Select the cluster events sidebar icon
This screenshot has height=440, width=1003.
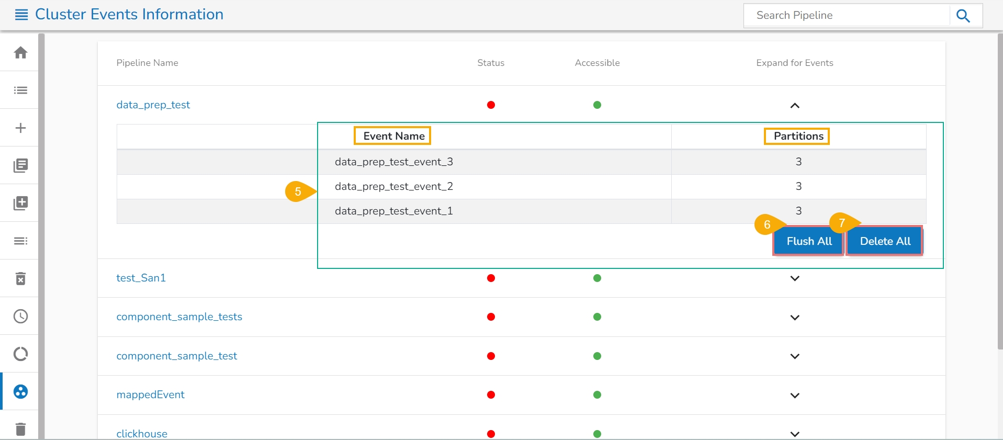20,391
